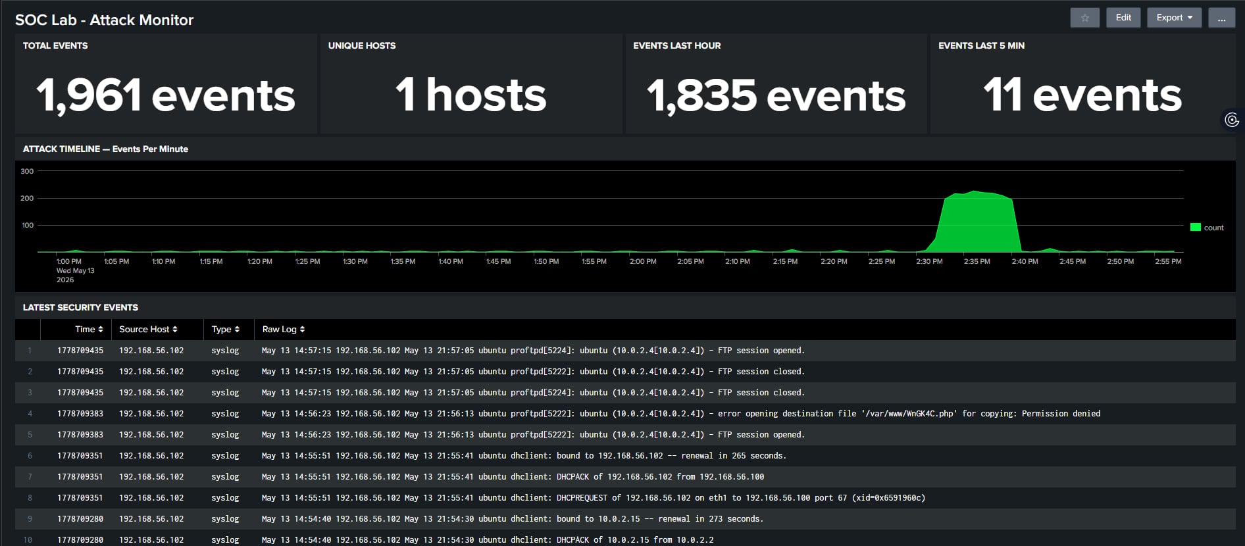Sort table by Source Host column
Viewport: 1245px width, 546px height.
pos(148,329)
